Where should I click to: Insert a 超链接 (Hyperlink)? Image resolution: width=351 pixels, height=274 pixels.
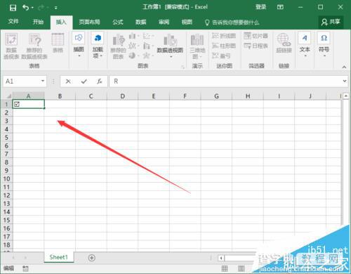[x=284, y=43]
